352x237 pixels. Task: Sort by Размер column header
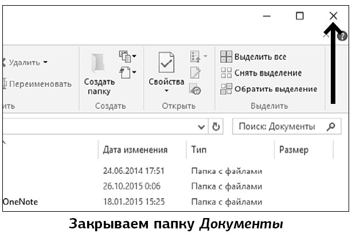click(x=294, y=150)
